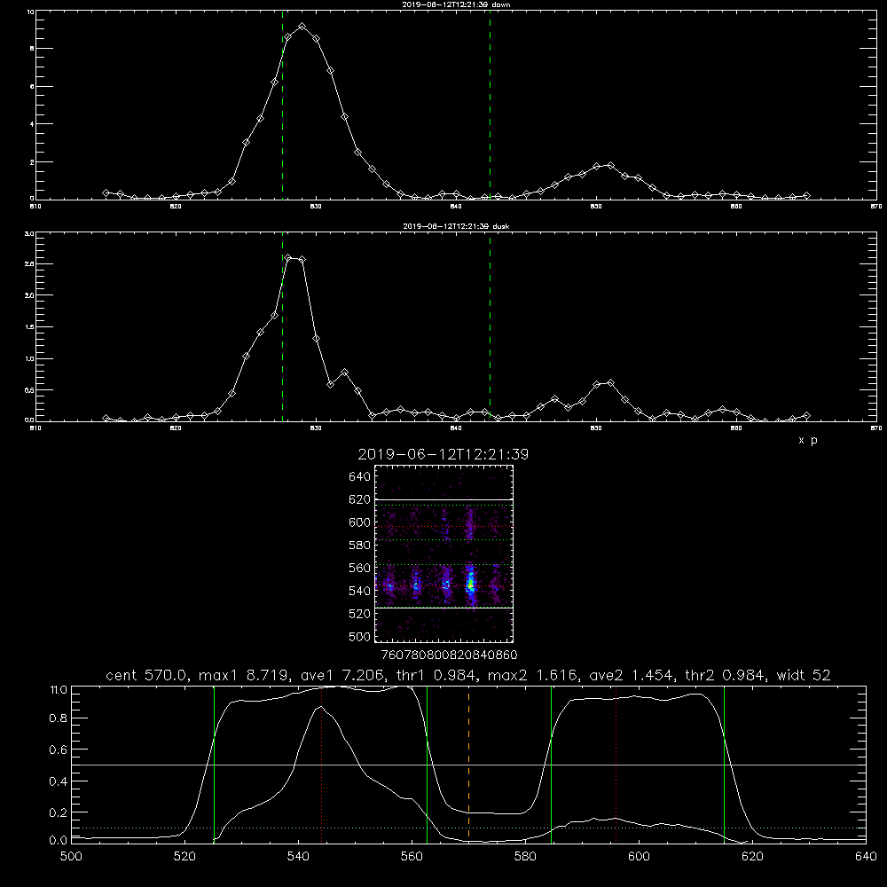
Task: Click dusk plot y-axis label 2.0
Action: click(30, 295)
